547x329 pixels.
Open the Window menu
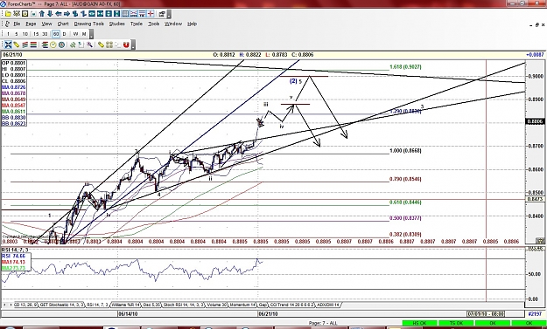[173, 24]
